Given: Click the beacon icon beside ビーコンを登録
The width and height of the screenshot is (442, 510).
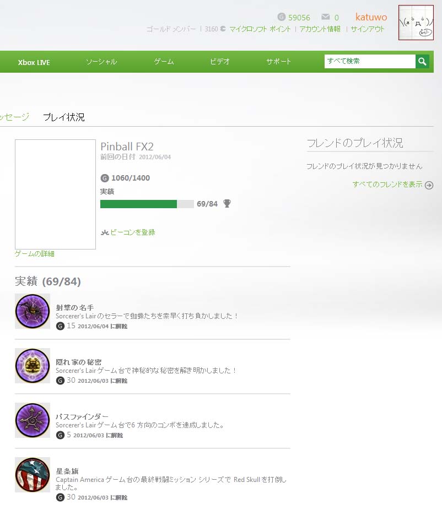Looking at the screenshot, I should [105, 232].
